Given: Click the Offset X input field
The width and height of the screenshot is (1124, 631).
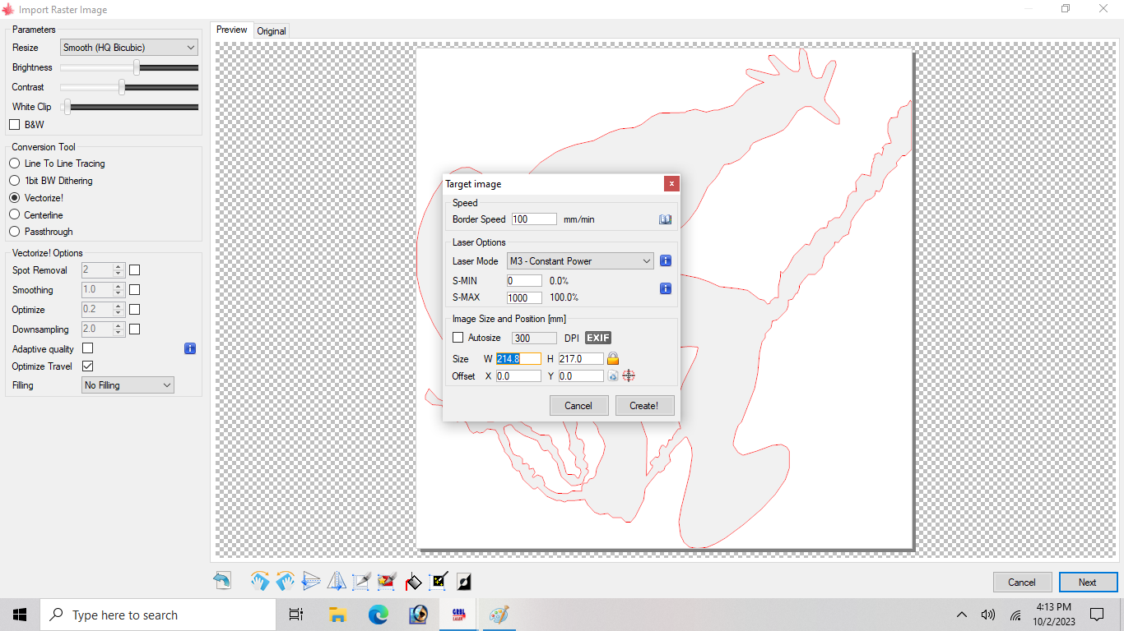Looking at the screenshot, I should 518,375.
